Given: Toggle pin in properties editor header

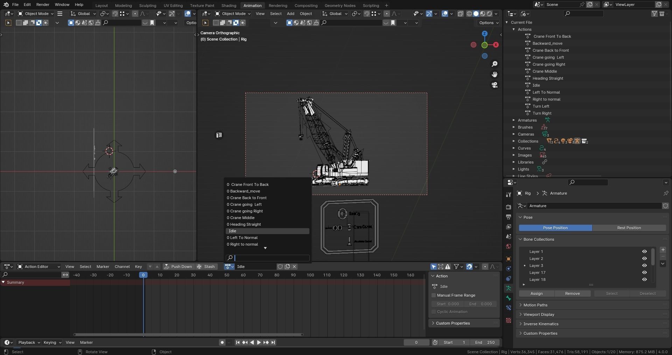Looking at the screenshot, I should point(666,193).
